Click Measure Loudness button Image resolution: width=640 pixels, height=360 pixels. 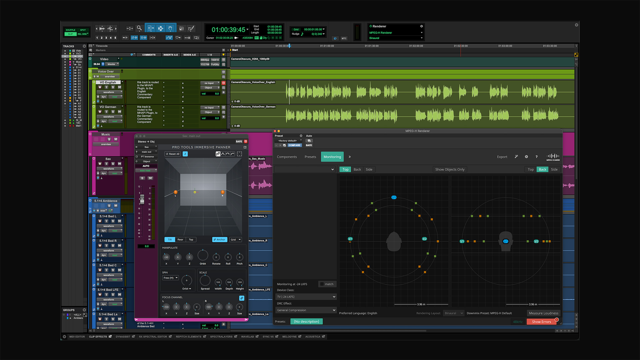tap(543, 313)
